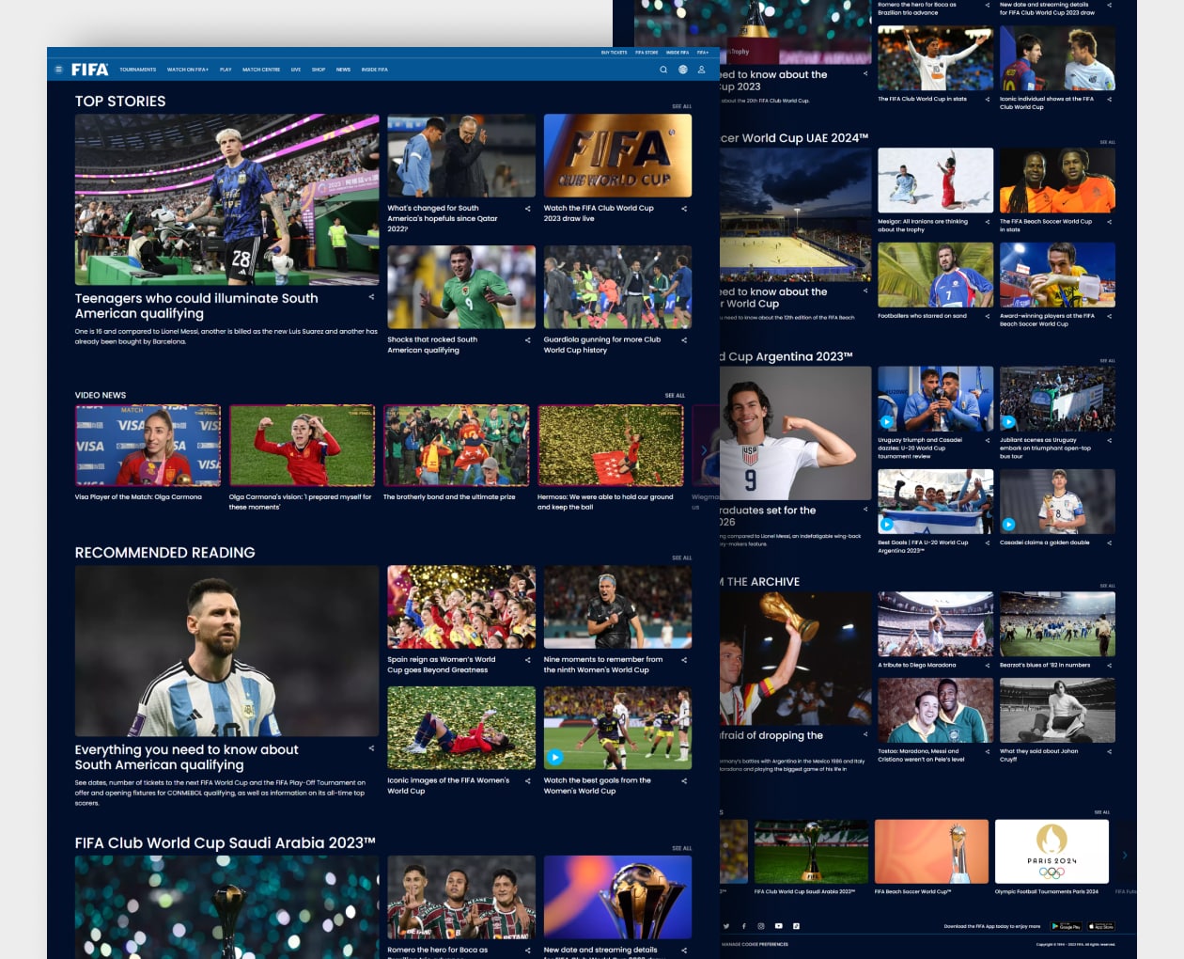This screenshot has width=1184, height=959.
Task: Open YouTube icon in back window footer
Action: (x=778, y=926)
